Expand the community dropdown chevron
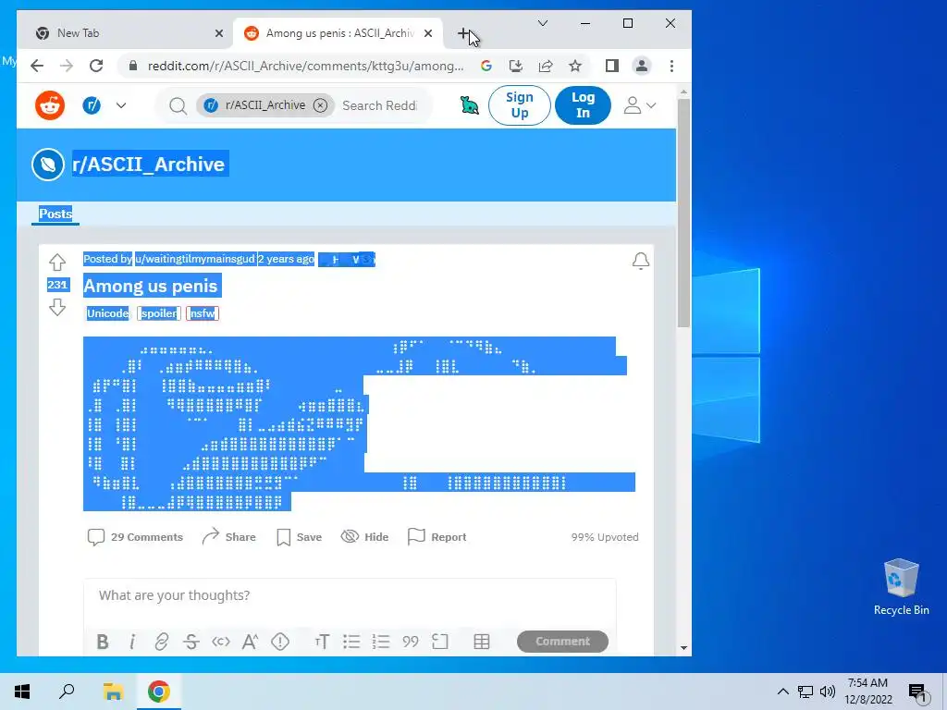 click(121, 105)
